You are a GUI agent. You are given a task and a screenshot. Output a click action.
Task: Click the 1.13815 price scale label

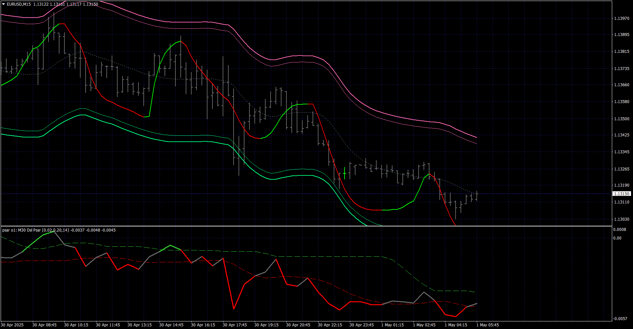621,52
